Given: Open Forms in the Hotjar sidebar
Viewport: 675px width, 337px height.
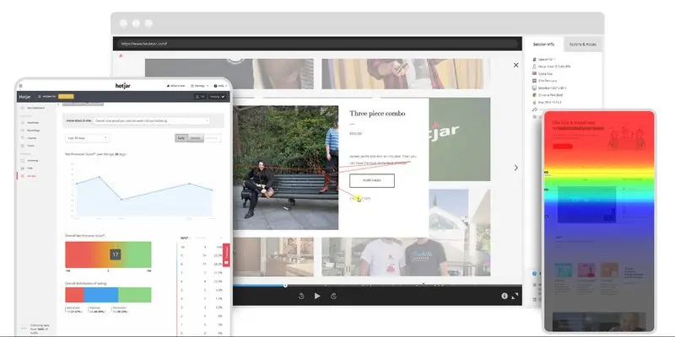Looking at the screenshot, I should tap(28, 146).
